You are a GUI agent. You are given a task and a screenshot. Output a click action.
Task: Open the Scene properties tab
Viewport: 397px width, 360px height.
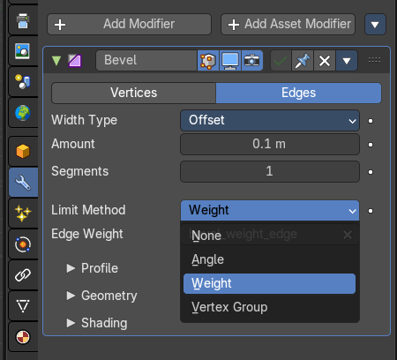pyautogui.click(x=23, y=82)
